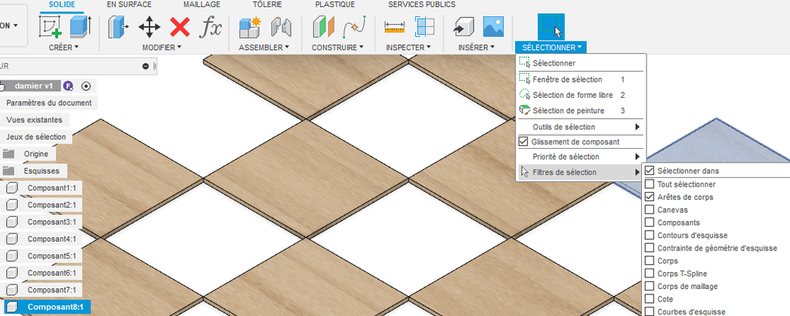Viewport: 790px width, 316px height.
Task: Click the Measure ruler icon
Action: click(394, 27)
